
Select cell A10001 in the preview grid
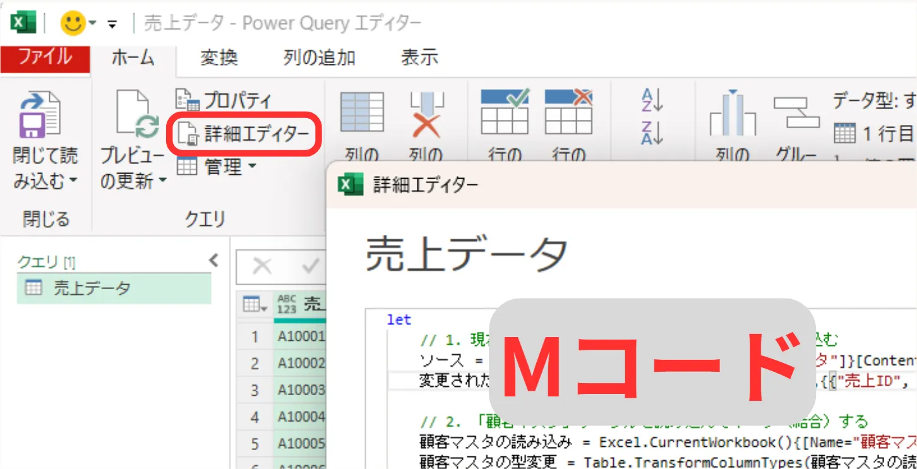tap(301, 337)
